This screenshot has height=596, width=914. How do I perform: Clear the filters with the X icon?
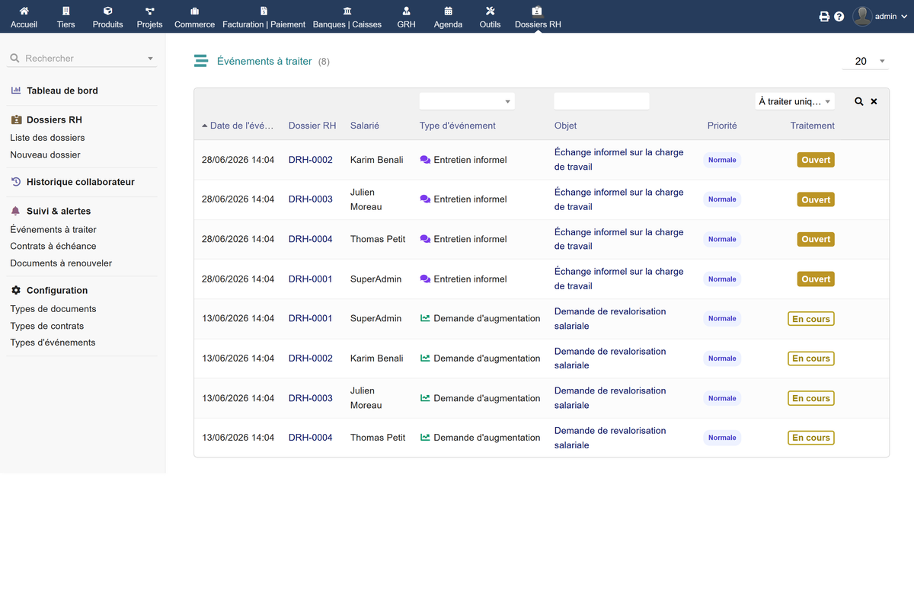pyautogui.click(x=874, y=101)
